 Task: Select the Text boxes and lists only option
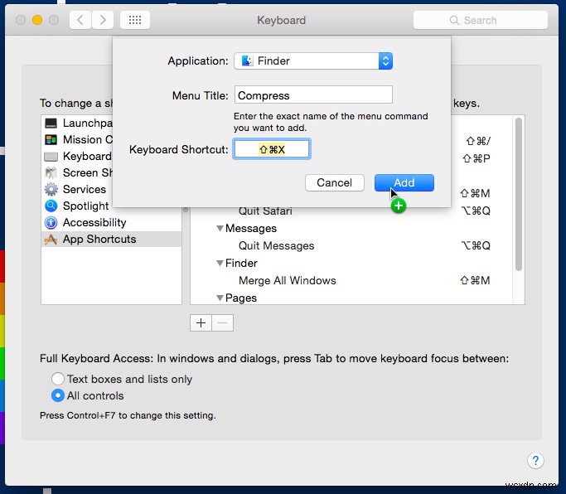click(58, 379)
